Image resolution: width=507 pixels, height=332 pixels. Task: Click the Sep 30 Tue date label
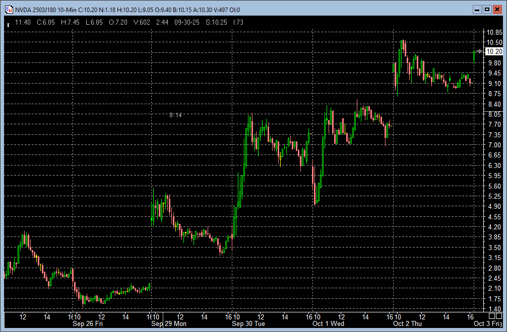249,324
